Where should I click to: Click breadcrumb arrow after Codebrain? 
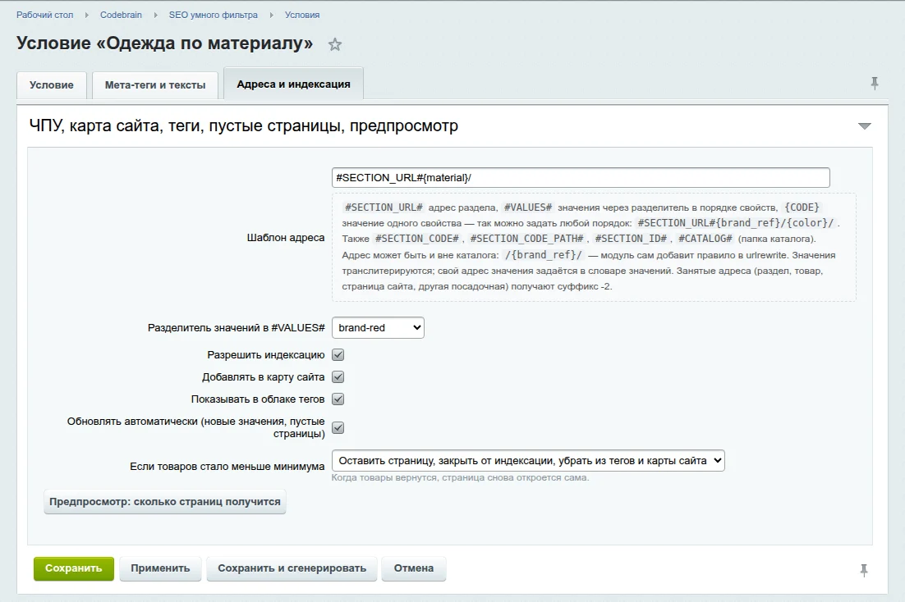(x=155, y=15)
